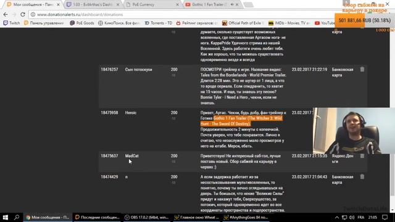Open the Chrome Мои сообщения taskbar button
This screenshot has width=395, height=222.
48,217
